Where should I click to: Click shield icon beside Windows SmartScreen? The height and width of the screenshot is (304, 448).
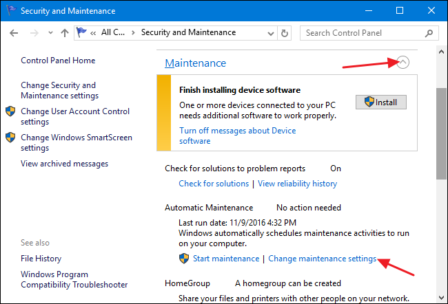click(10, 138)
